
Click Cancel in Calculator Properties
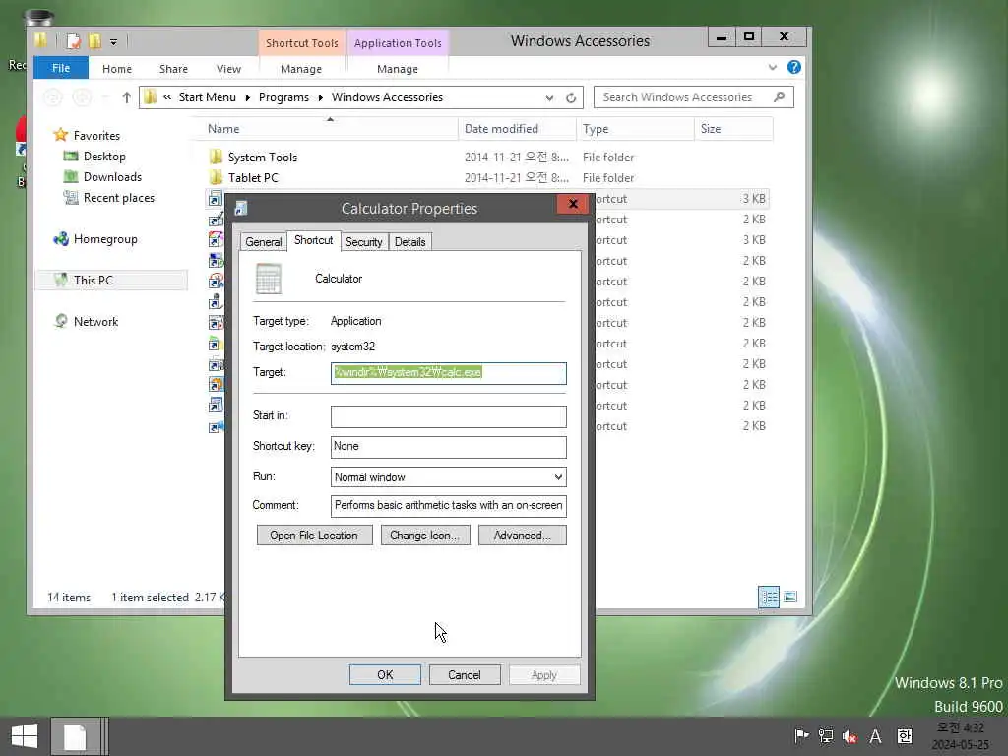(465, 675)
